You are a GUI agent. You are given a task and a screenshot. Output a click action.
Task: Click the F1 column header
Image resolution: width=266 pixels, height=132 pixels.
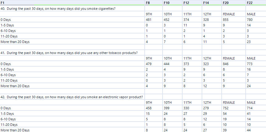[x=3, y=2]
